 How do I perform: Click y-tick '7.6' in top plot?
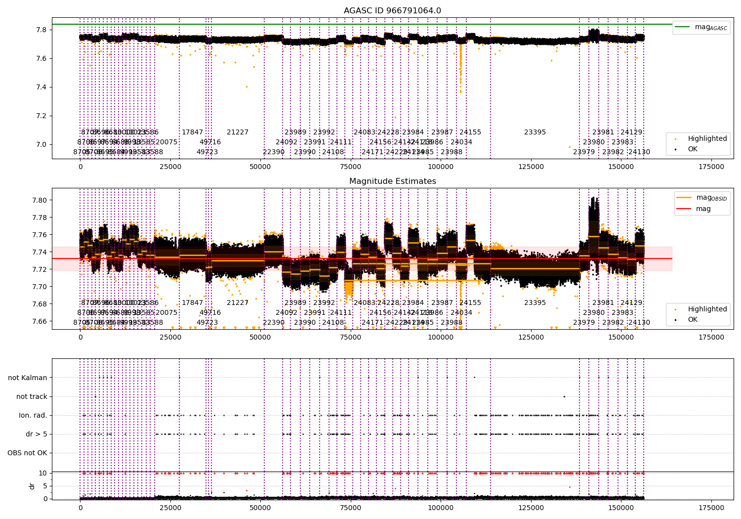[x=41, y=58]
